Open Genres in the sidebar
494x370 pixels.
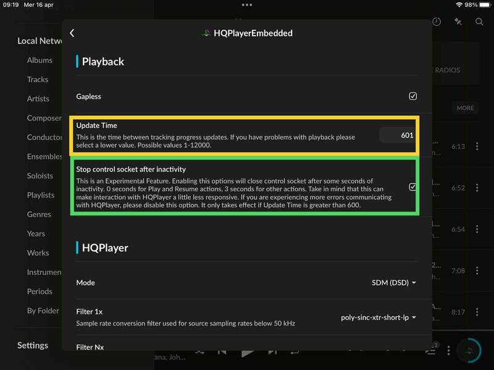pos(39,214)
